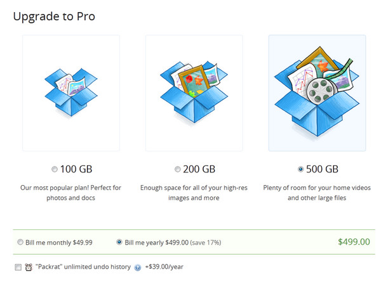Click the Packrat help question mark icon

point(137,267)
